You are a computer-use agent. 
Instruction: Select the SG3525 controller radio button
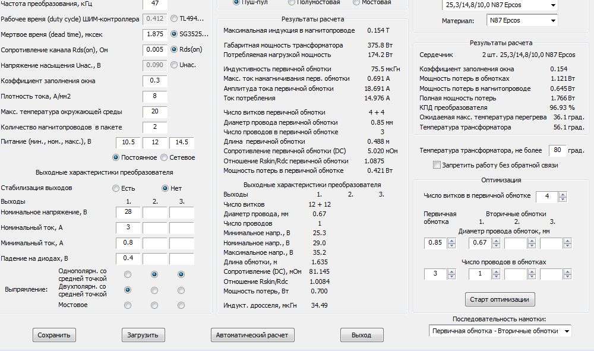pos(174,34)
